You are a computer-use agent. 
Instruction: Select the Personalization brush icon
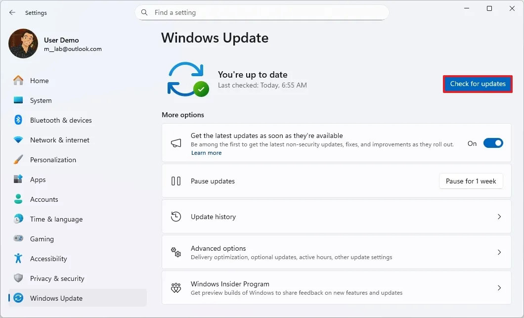point(18,160)
